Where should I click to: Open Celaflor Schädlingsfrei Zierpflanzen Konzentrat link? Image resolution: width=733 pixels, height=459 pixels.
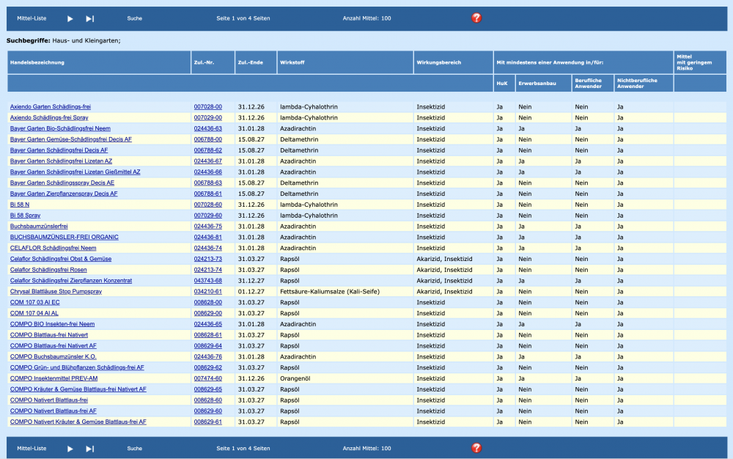[x=71, y=281]
